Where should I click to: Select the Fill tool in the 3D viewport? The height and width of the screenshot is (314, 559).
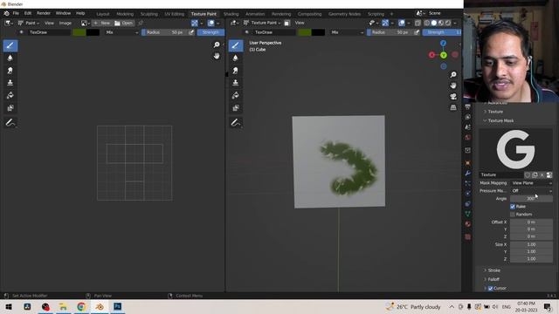coord(235,95)
